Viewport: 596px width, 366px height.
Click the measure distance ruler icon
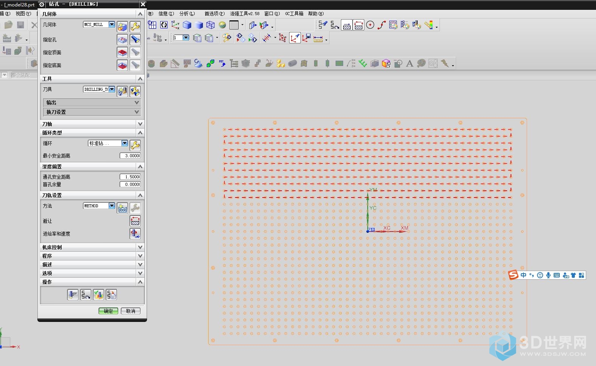coord(318,38)
